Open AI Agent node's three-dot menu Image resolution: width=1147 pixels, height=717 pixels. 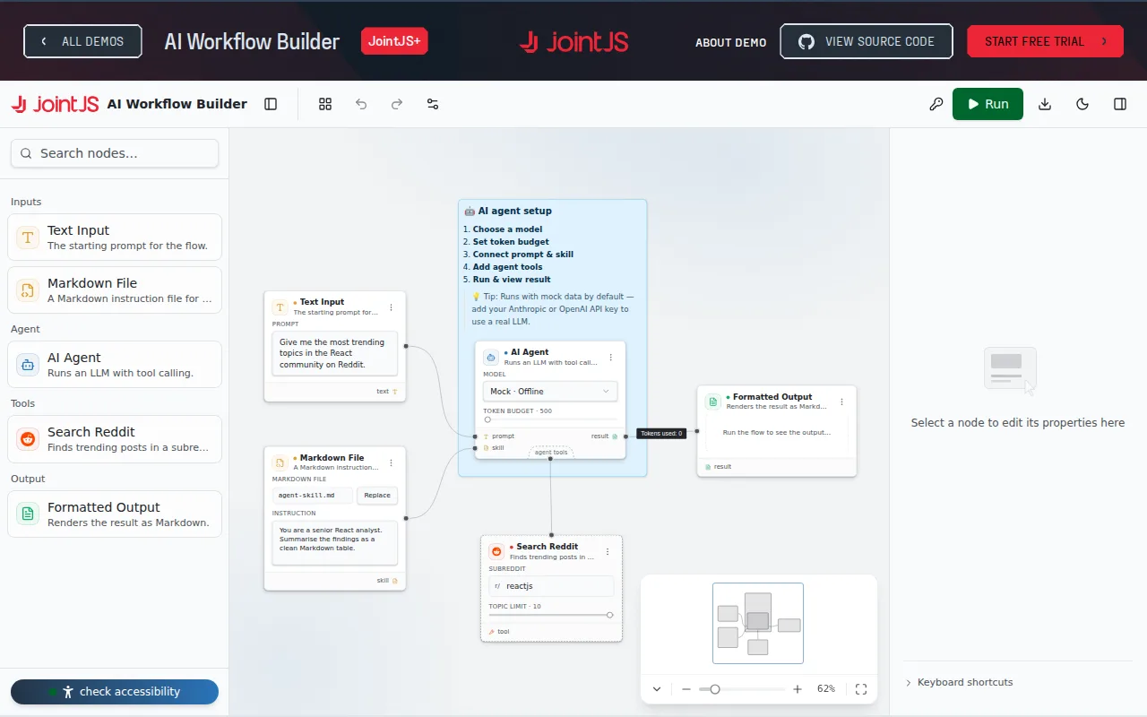[x=611, y=358]
